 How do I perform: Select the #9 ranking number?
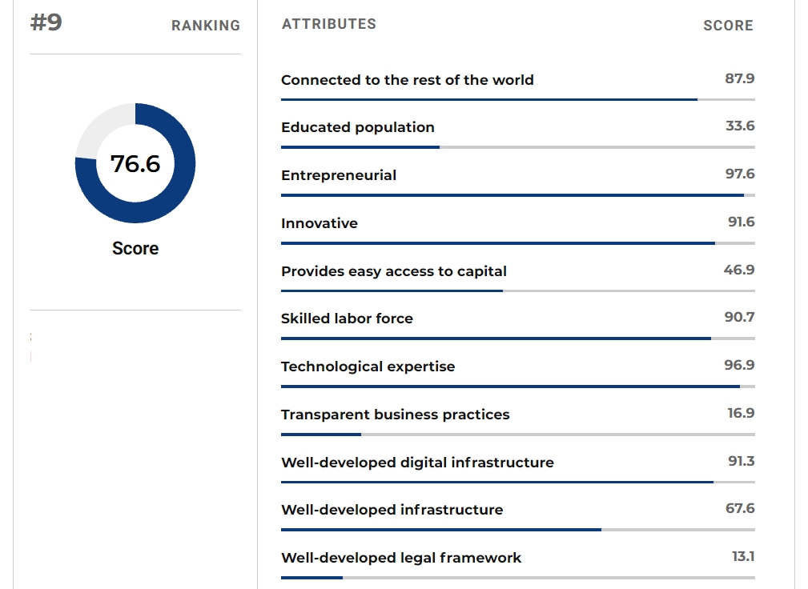point(46,22)
